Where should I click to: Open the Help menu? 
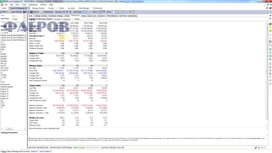(x=51, y=5)
